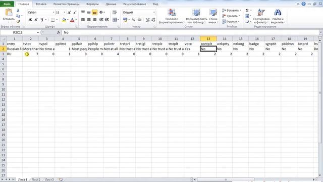
Task: Click the formula bar containing No
Action: click(191, 32)
